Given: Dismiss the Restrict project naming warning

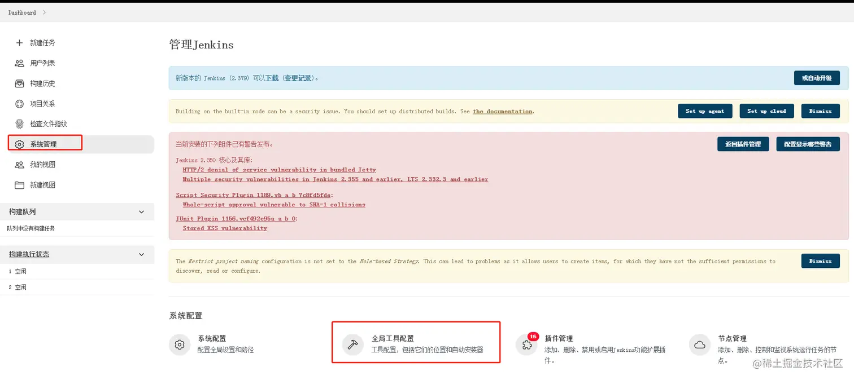Looking at the screenshot, I should click(820, 261).
